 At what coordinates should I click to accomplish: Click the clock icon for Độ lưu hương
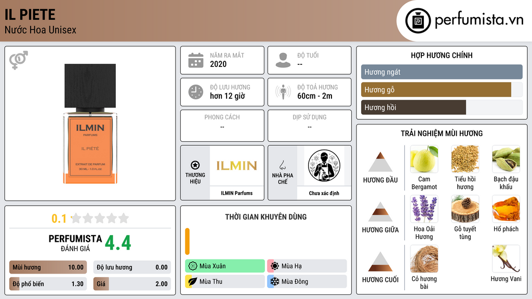196,92
